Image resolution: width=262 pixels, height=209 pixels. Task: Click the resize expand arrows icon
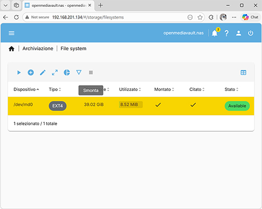tap(55, 72)
